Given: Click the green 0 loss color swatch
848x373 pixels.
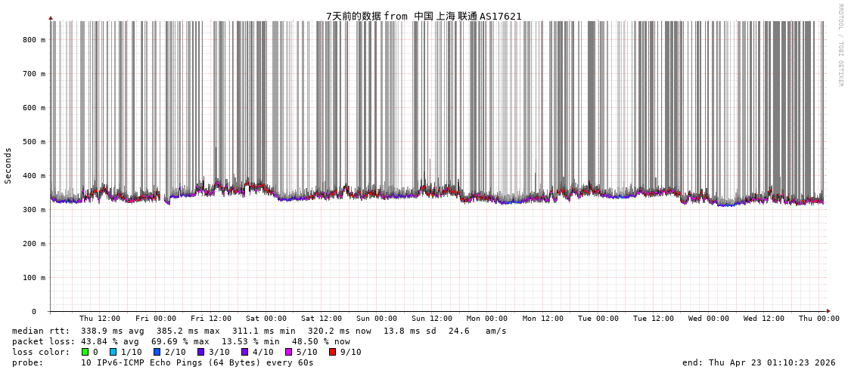Looking at the screenshot, I should click(x=85, y=352).
